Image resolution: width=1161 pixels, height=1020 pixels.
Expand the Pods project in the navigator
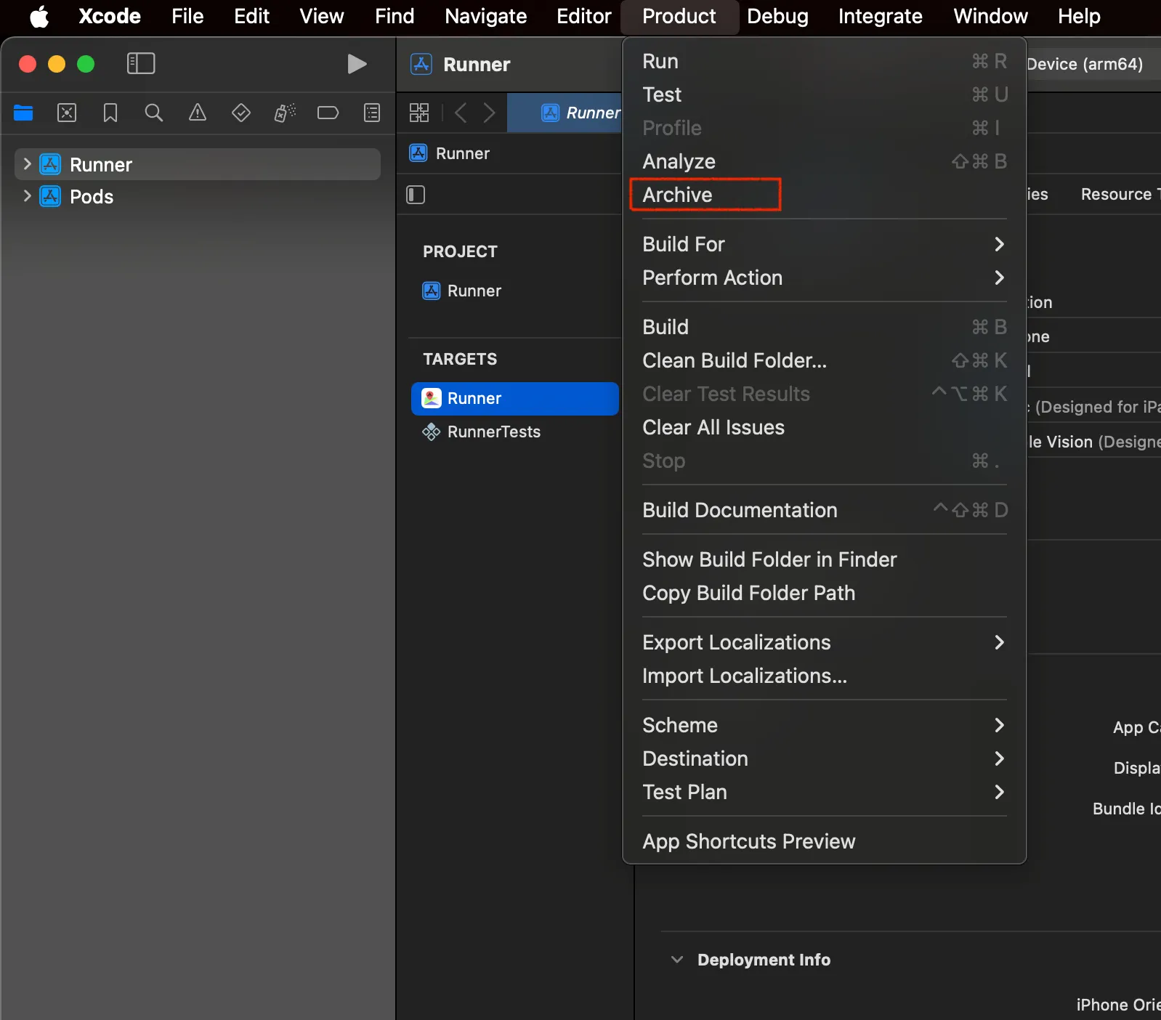coord(27,196)
